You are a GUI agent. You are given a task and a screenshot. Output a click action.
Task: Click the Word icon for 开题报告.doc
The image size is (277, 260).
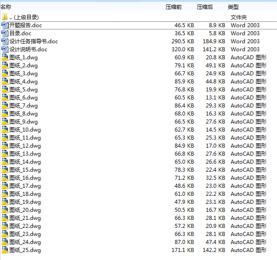5,25
